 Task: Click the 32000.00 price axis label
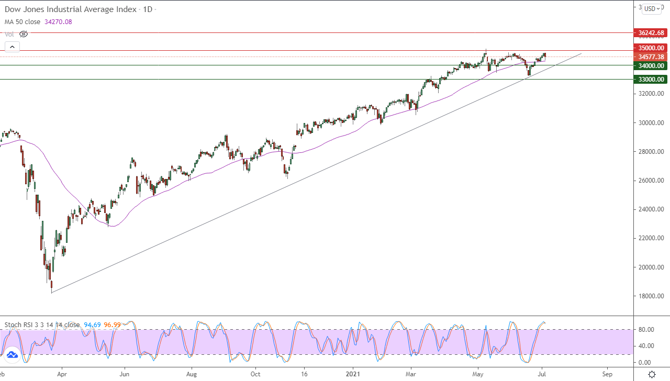651,94
